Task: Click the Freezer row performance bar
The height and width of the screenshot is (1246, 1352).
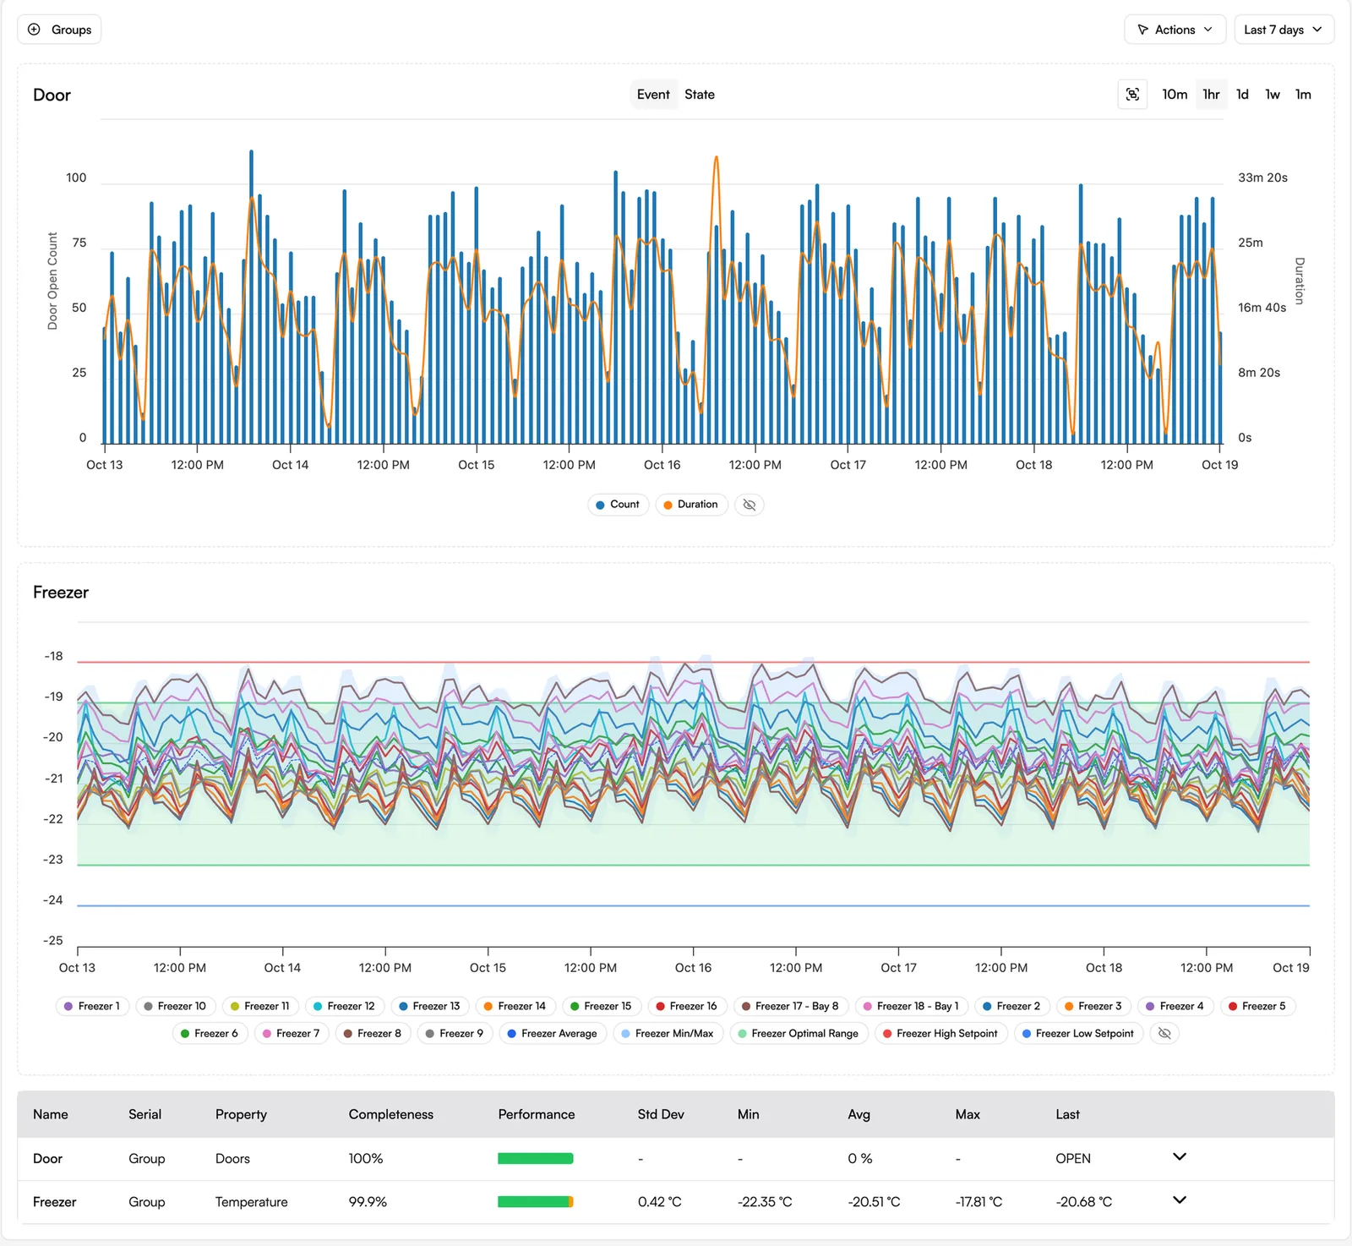Action: [x=536, y=1202]
